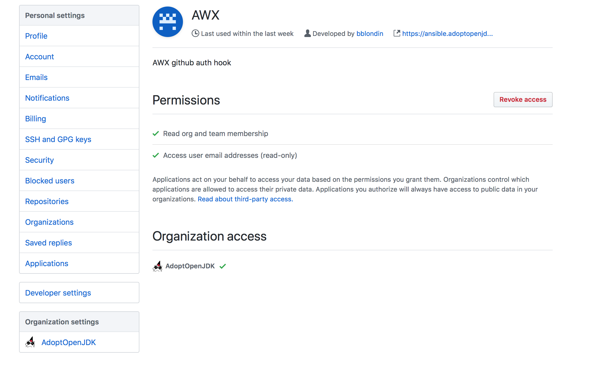Click the external link icon before the URL
The width and height of the screenshot is (612, 375).
(397, 33)
